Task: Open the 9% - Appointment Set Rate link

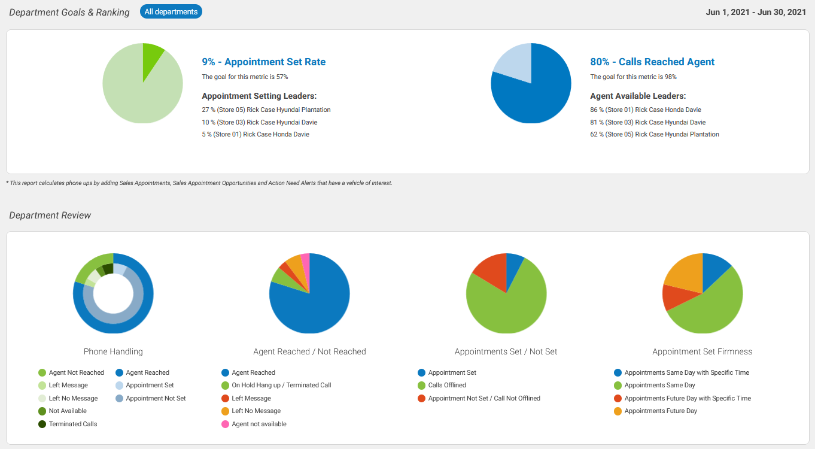Action: (263, 62)
